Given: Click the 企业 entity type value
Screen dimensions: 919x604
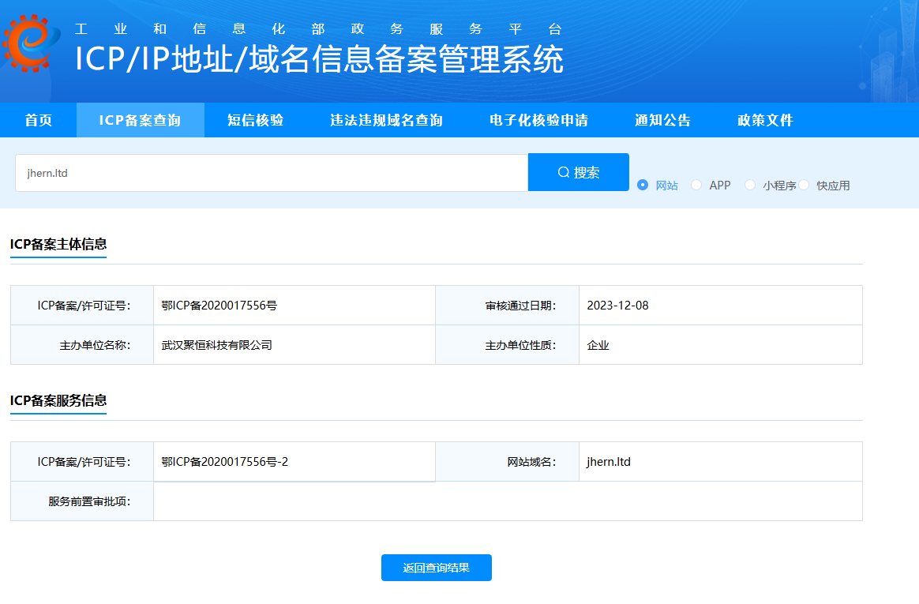Looking at the screenshot, I should [598, 345].
